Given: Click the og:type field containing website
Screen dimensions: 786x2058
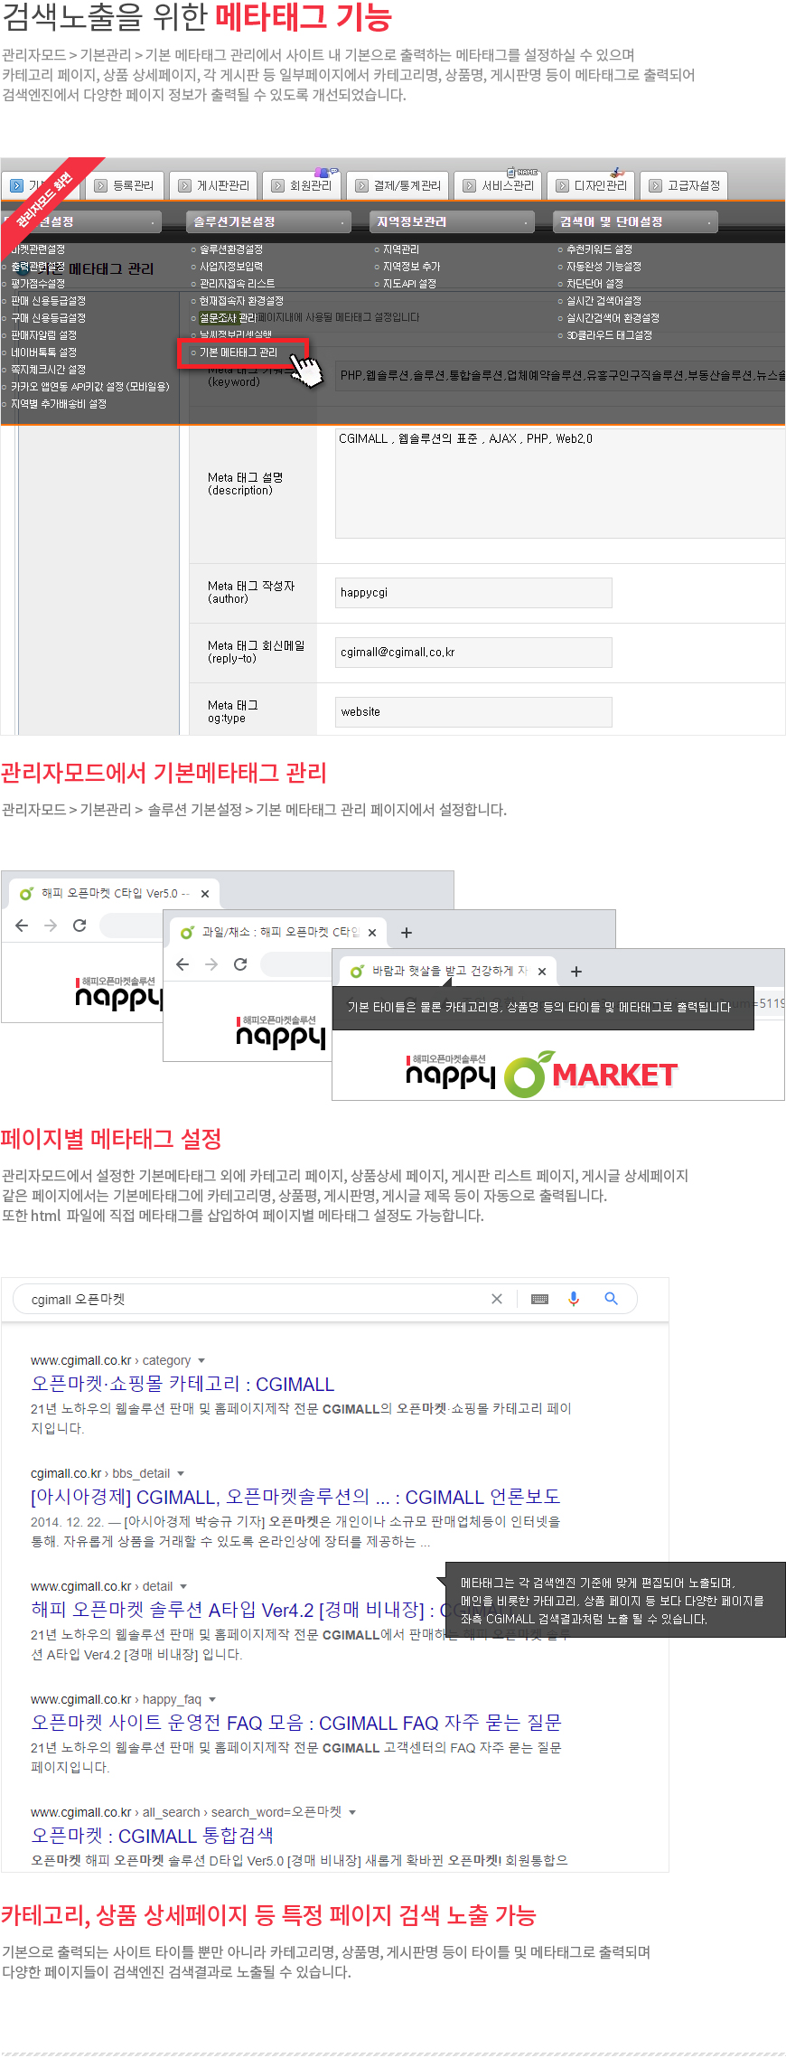Looking at the screenshot, I should click(473, 712).
